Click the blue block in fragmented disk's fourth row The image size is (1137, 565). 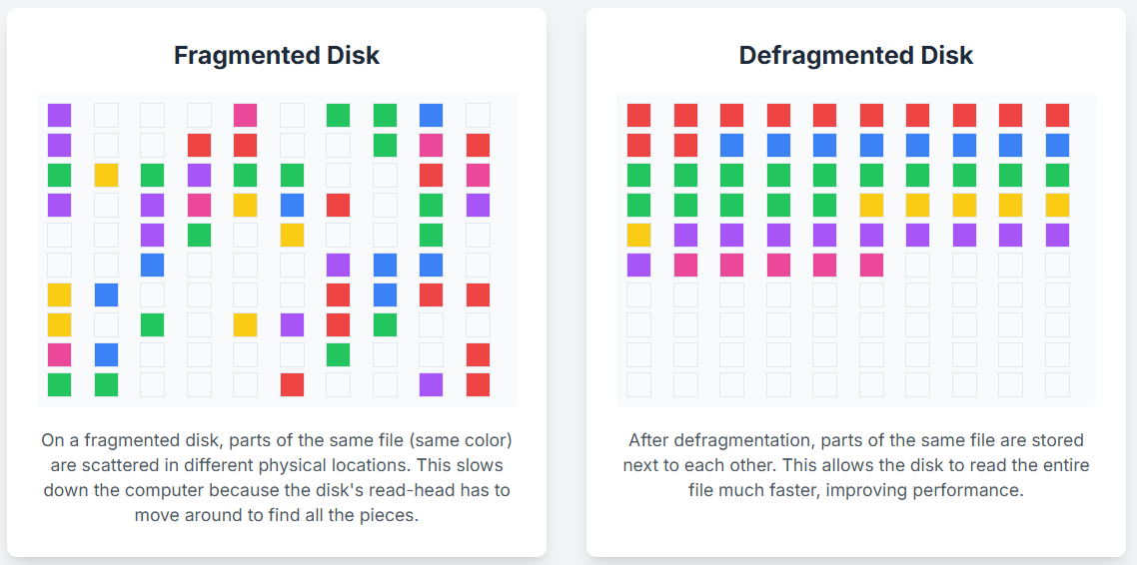pos(292,206)
